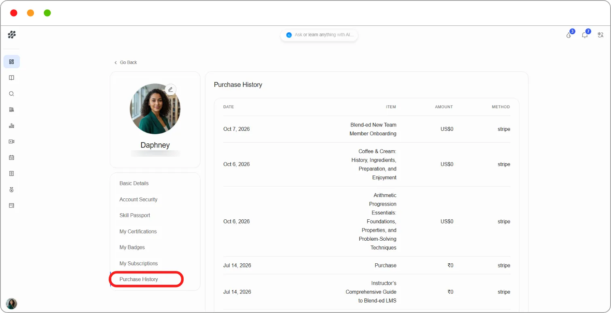
Task: Open the library books icon in sidebar
Action: [x=12, y=110]
